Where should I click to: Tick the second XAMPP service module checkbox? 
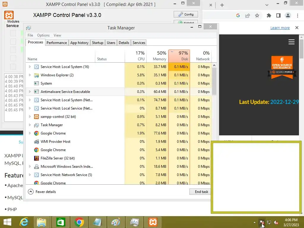pyautogui.click(x=13, y=42)
